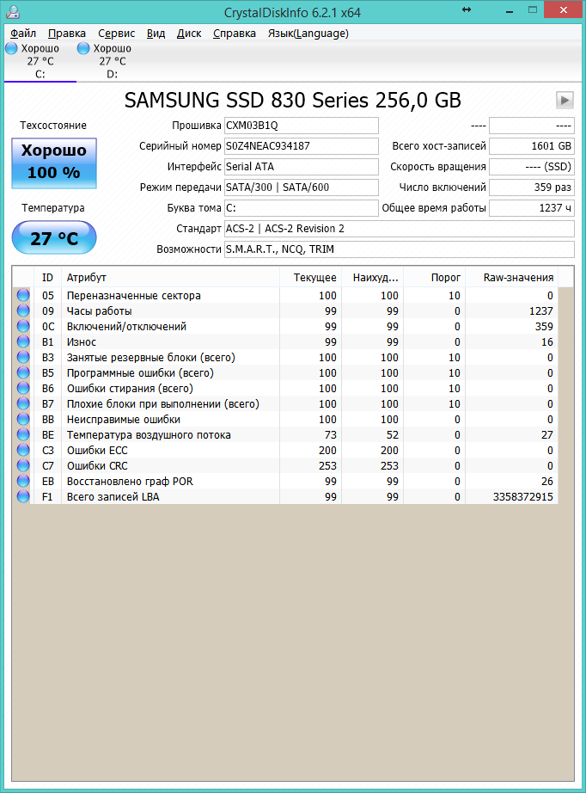Image resolution: width=586 pixels, height=793 pixels.
Task: Click the Прошивка field CXM03B1Q
Action: pyautogui.click(x=301, y=126)
